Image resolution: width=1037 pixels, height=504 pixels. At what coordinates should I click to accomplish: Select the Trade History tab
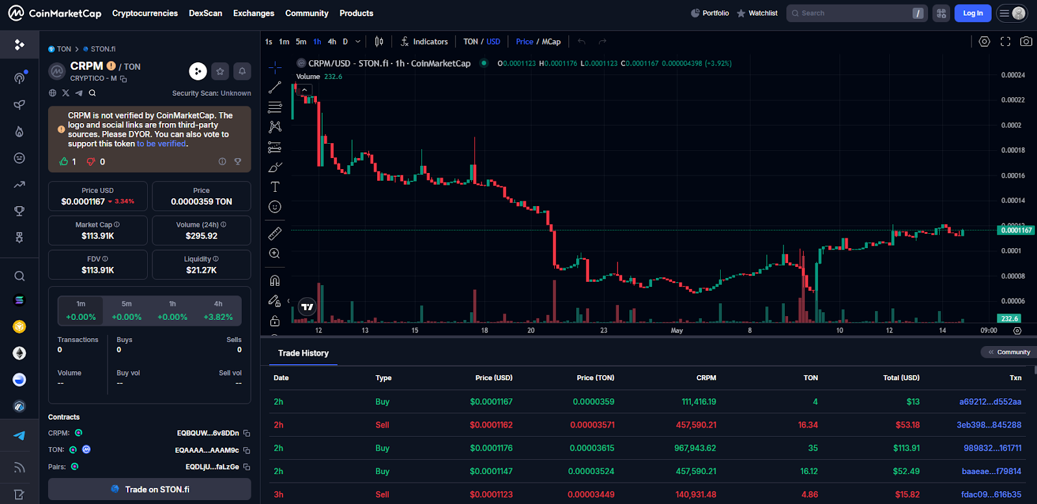coord(303,353)
